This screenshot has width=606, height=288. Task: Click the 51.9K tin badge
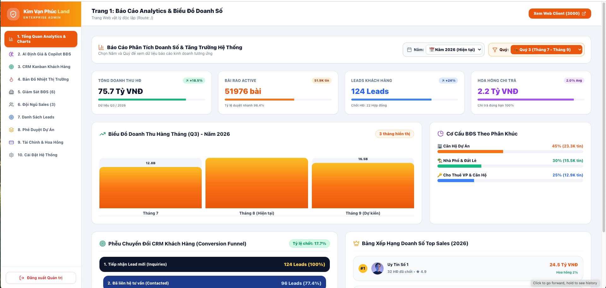[x=322, y=81]
